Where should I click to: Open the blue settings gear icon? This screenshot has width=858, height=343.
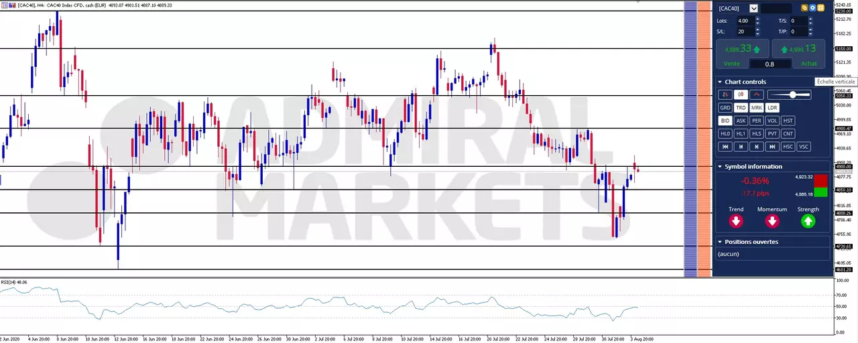pyautogui.click(x=812, y=8)
